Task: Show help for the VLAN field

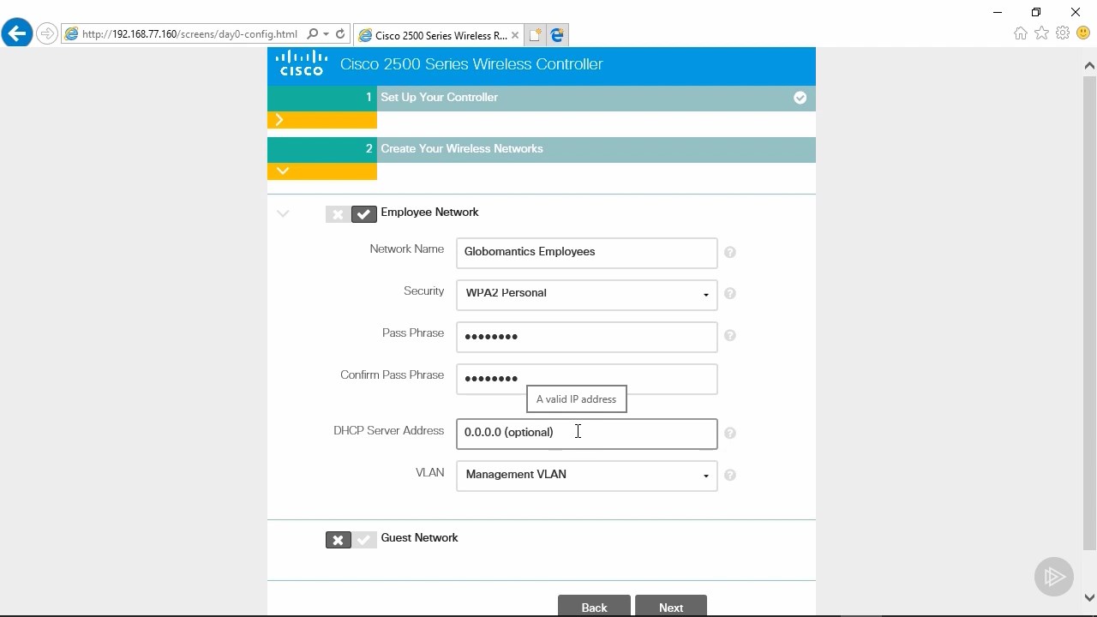Action: (x=730, y=475)
